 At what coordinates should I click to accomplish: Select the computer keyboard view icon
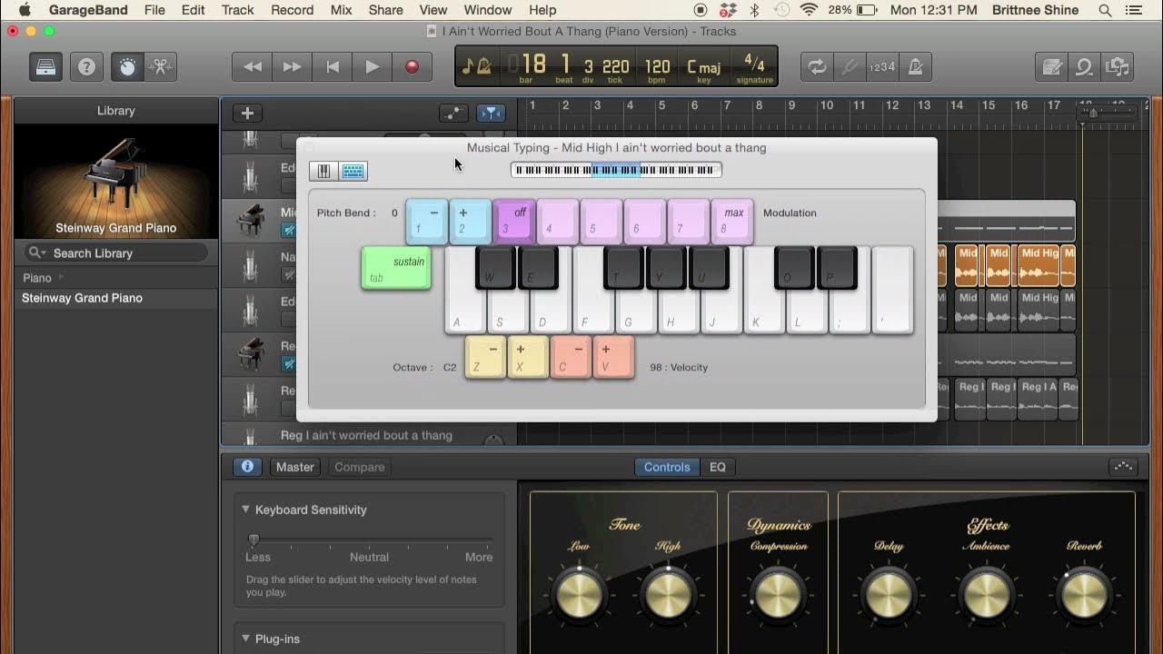[x=353, y=171]
